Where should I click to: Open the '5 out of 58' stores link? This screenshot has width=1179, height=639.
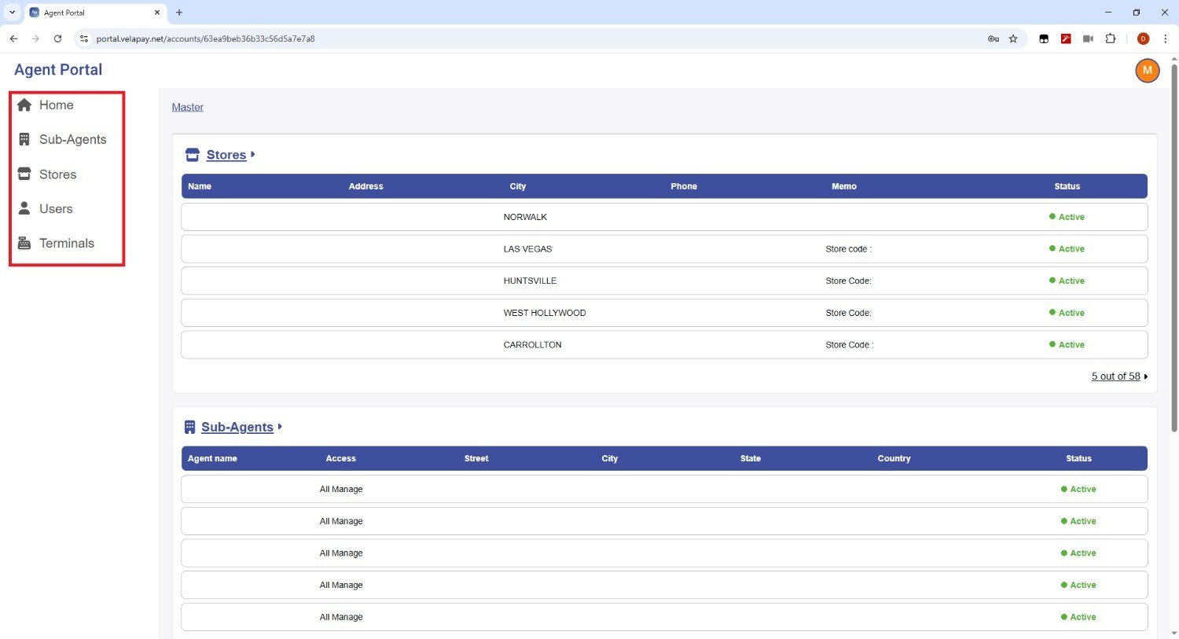(1115, 376)
